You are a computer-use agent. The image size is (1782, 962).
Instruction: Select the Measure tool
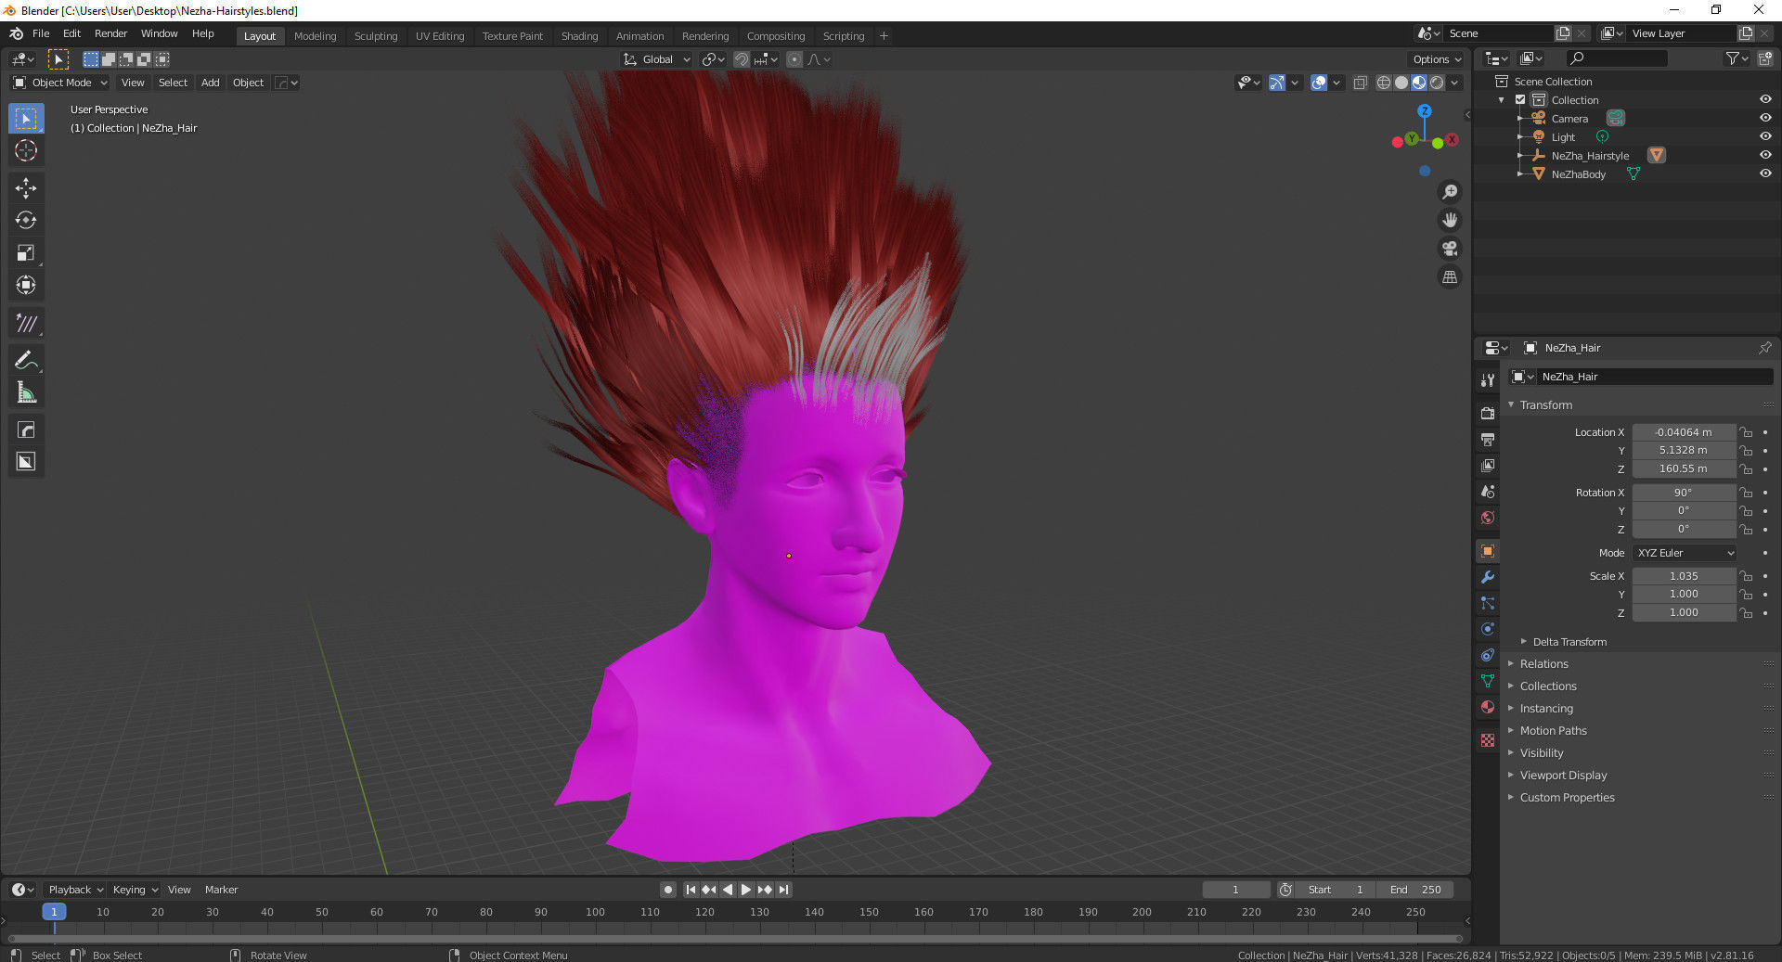26,392
